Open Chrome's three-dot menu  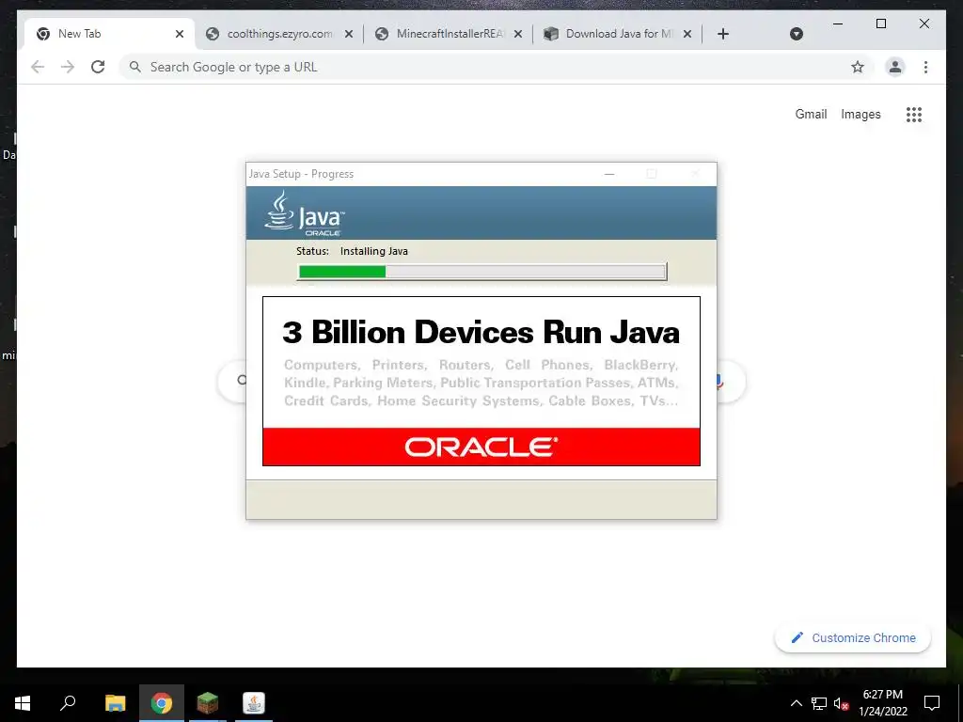(925, 67)
